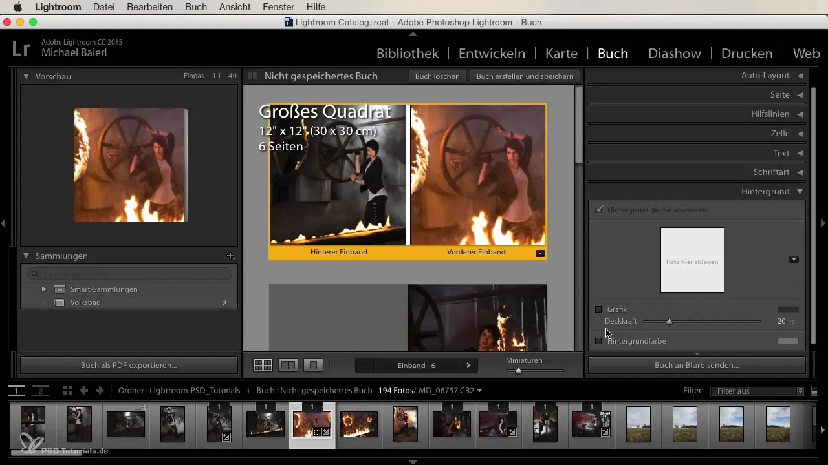Switch to multi-page view
Viewport: 828px width, 465px height.
(263, 366)
